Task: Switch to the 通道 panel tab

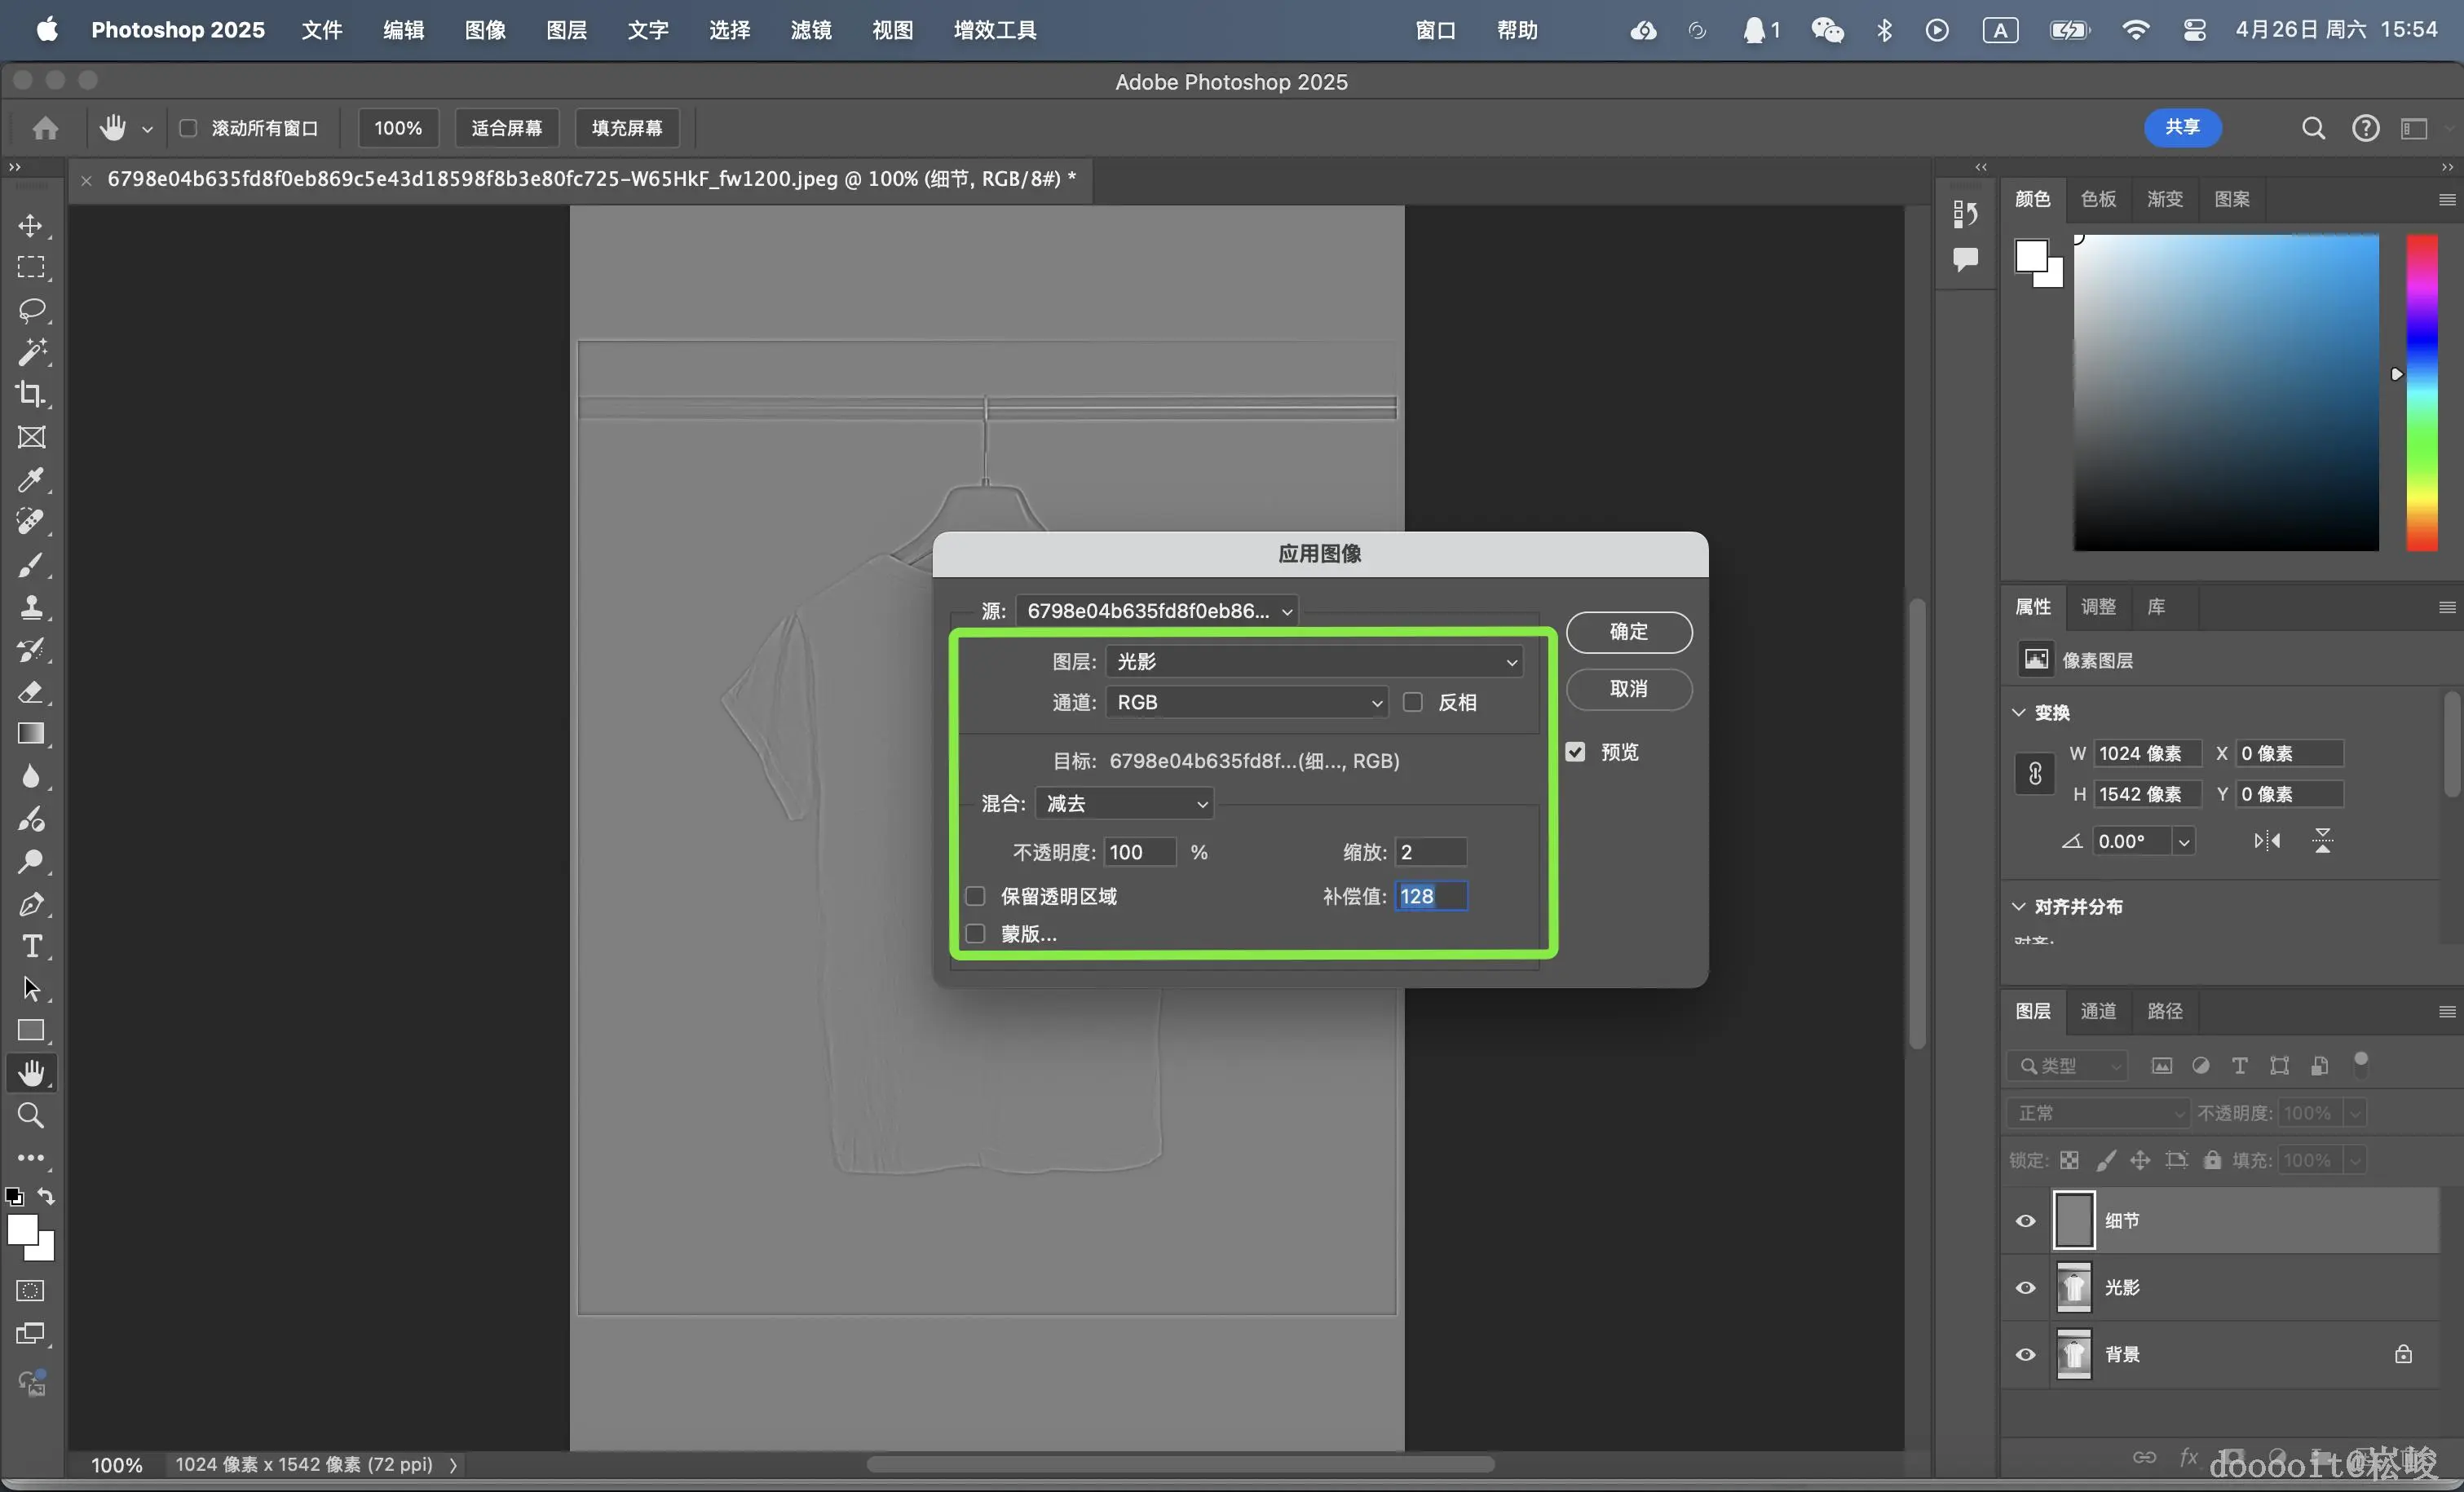Action: coord(2097,1011)
